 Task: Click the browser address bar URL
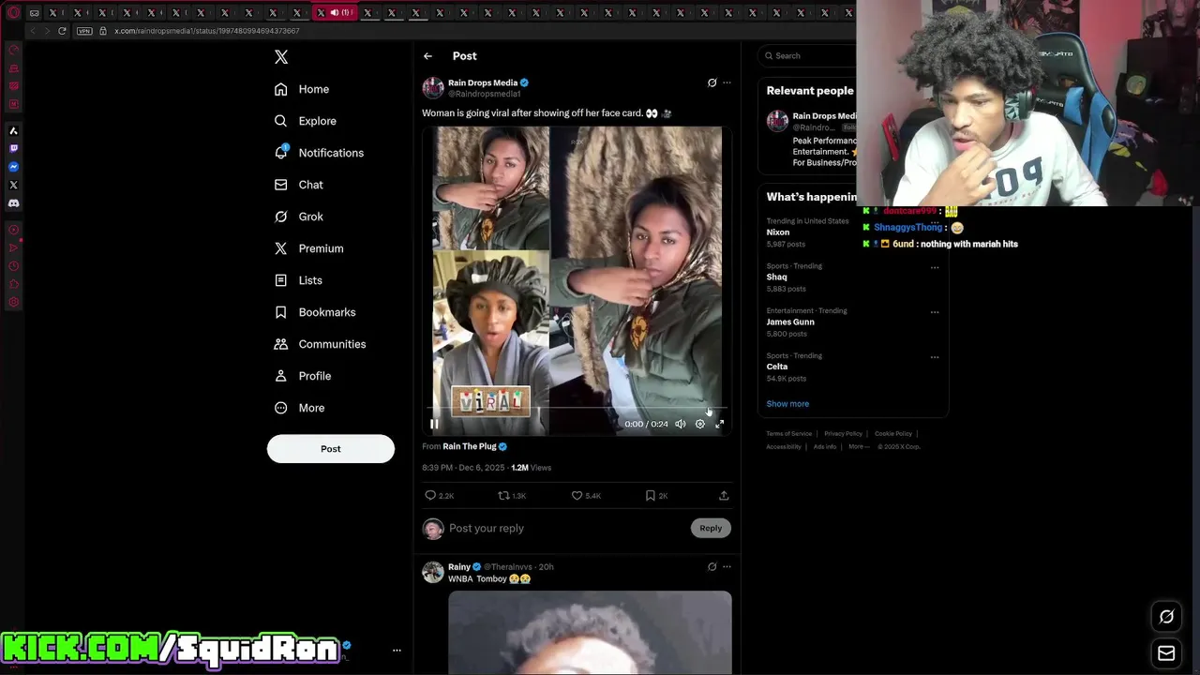pyautogui.click(x=207, y=31)
